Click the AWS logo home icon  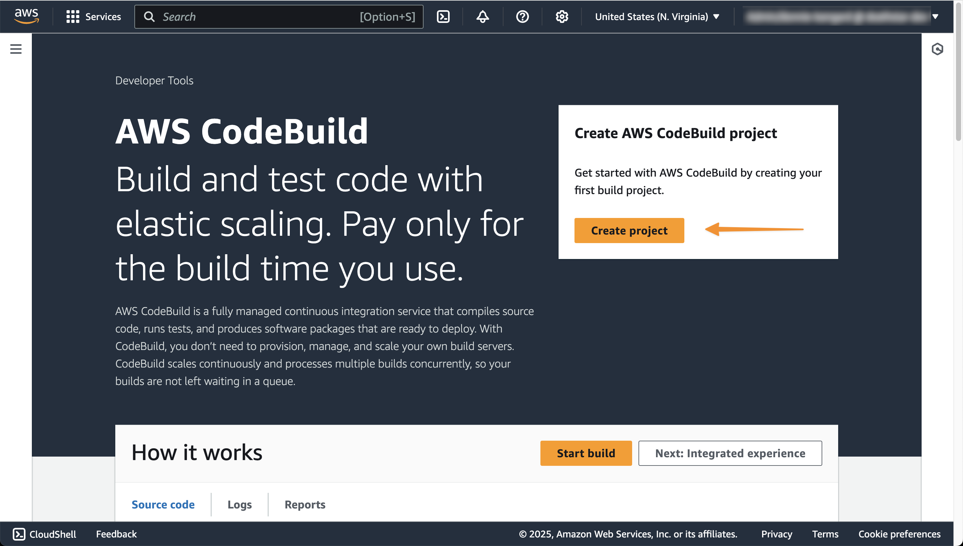point(26,17)
